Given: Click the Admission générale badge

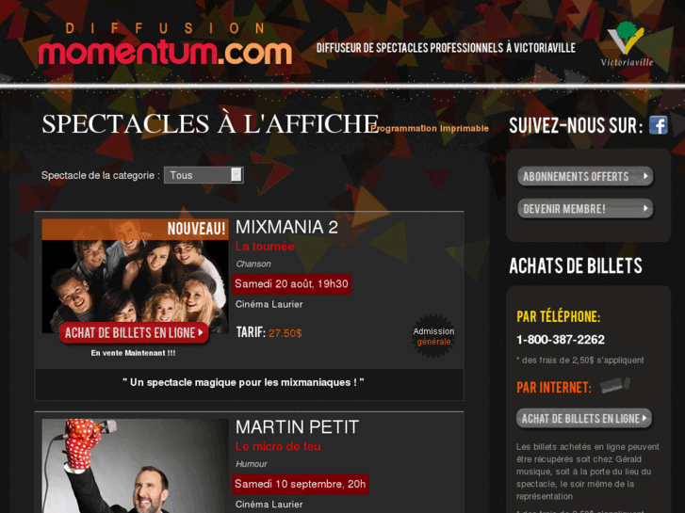Looking at the screenshot, I should click(433, 336).
